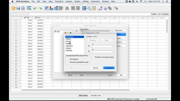Open the Transform menu
Screen dimensions: 180x101
[x=59, y=1]
